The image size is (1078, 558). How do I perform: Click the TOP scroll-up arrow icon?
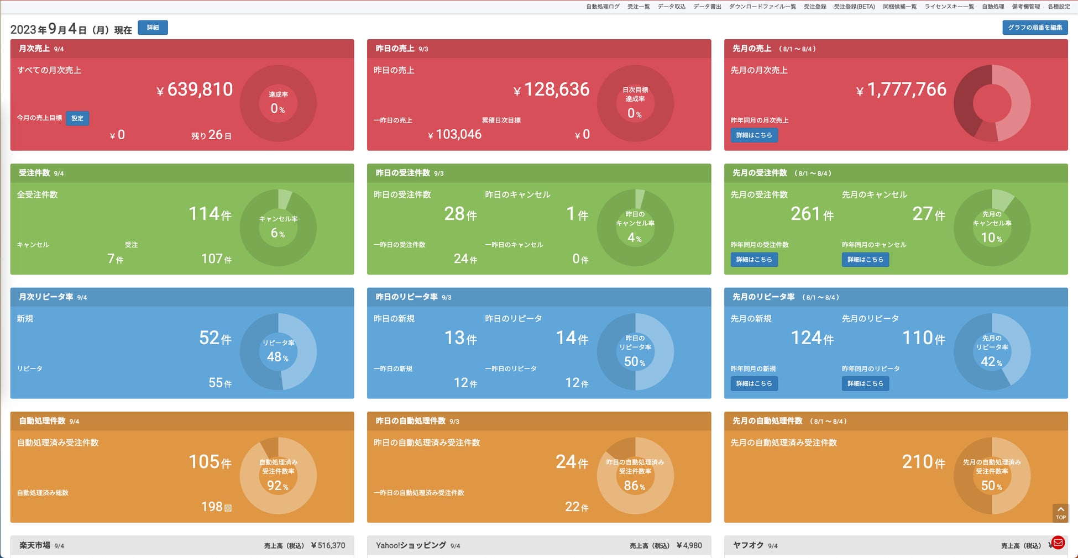1060,513
